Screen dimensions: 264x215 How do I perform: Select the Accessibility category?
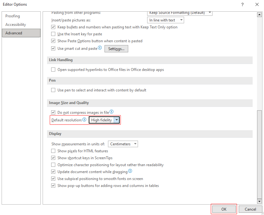click(x=16, y=25)
